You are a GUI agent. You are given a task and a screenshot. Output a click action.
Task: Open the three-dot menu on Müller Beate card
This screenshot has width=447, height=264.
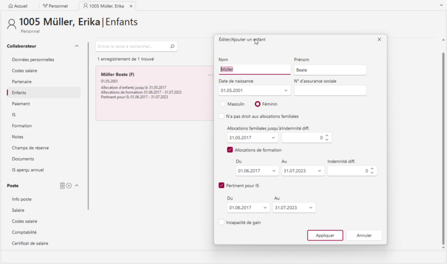(210, 75)
